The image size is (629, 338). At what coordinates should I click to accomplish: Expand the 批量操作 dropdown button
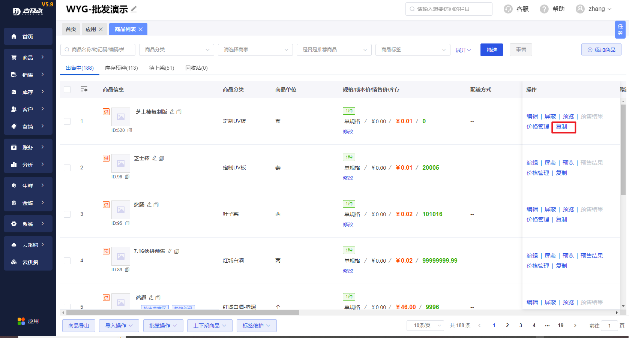click(x=163, y=326)
